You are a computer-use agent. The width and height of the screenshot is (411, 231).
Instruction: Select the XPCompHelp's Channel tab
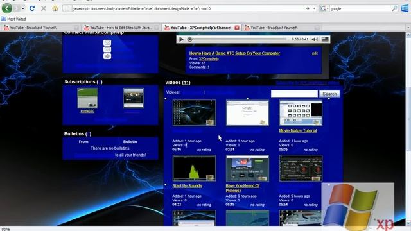coord(201,28)
